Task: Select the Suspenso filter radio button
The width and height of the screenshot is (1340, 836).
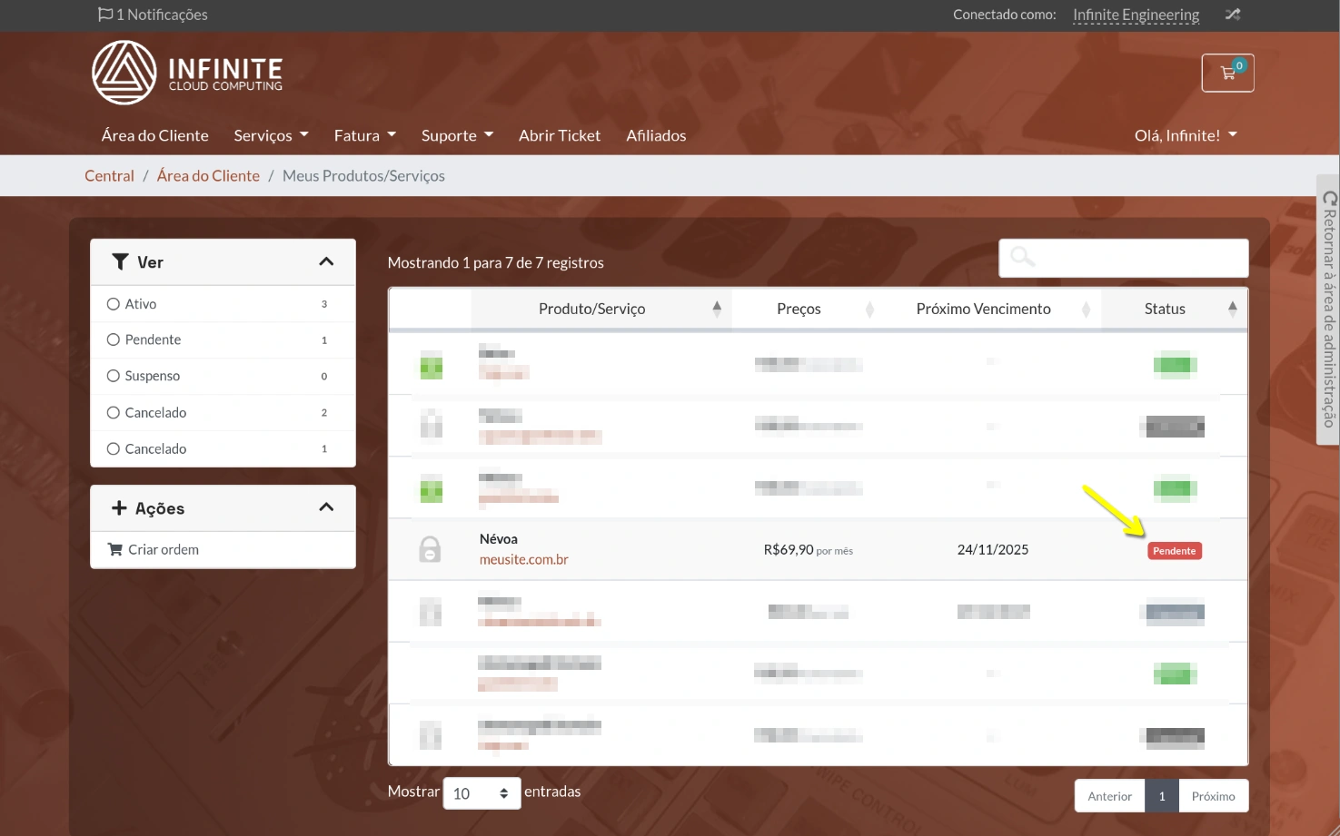Action: (114, 376)
